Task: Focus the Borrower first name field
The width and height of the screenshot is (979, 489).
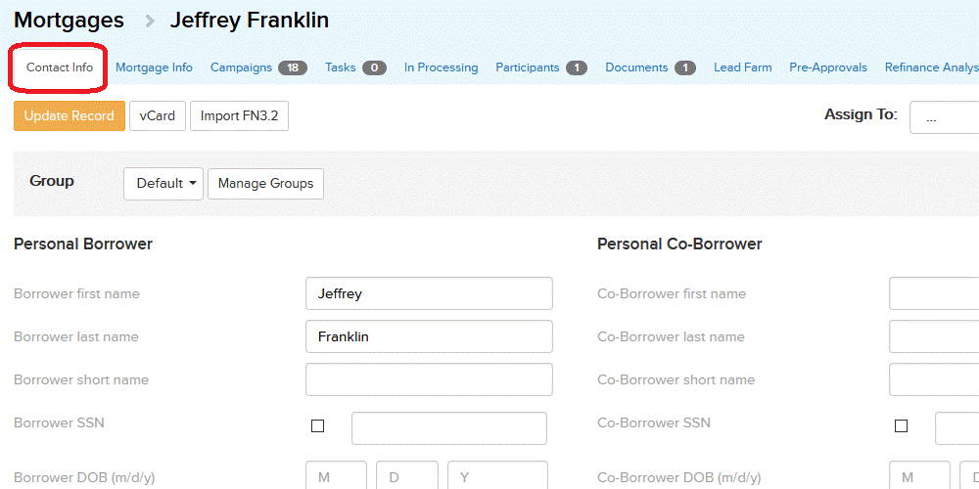Action: tap(429, 293)
